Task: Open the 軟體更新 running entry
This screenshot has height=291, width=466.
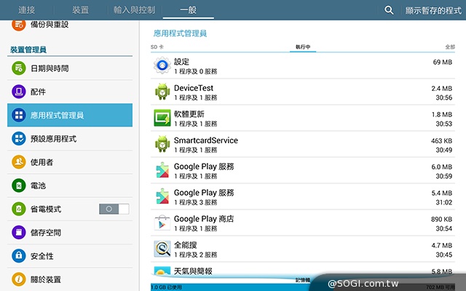Action: [x=303, y=118]
